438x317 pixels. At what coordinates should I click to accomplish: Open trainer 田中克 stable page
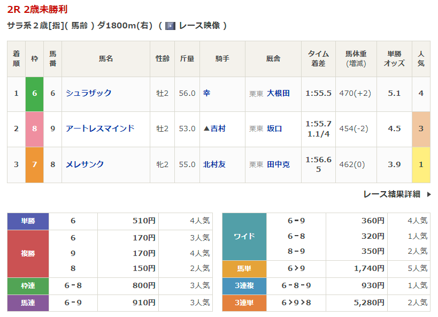pos(278,164)
